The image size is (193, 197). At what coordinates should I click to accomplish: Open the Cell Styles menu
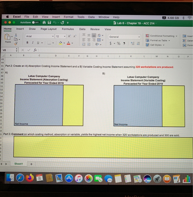[155, 45]
